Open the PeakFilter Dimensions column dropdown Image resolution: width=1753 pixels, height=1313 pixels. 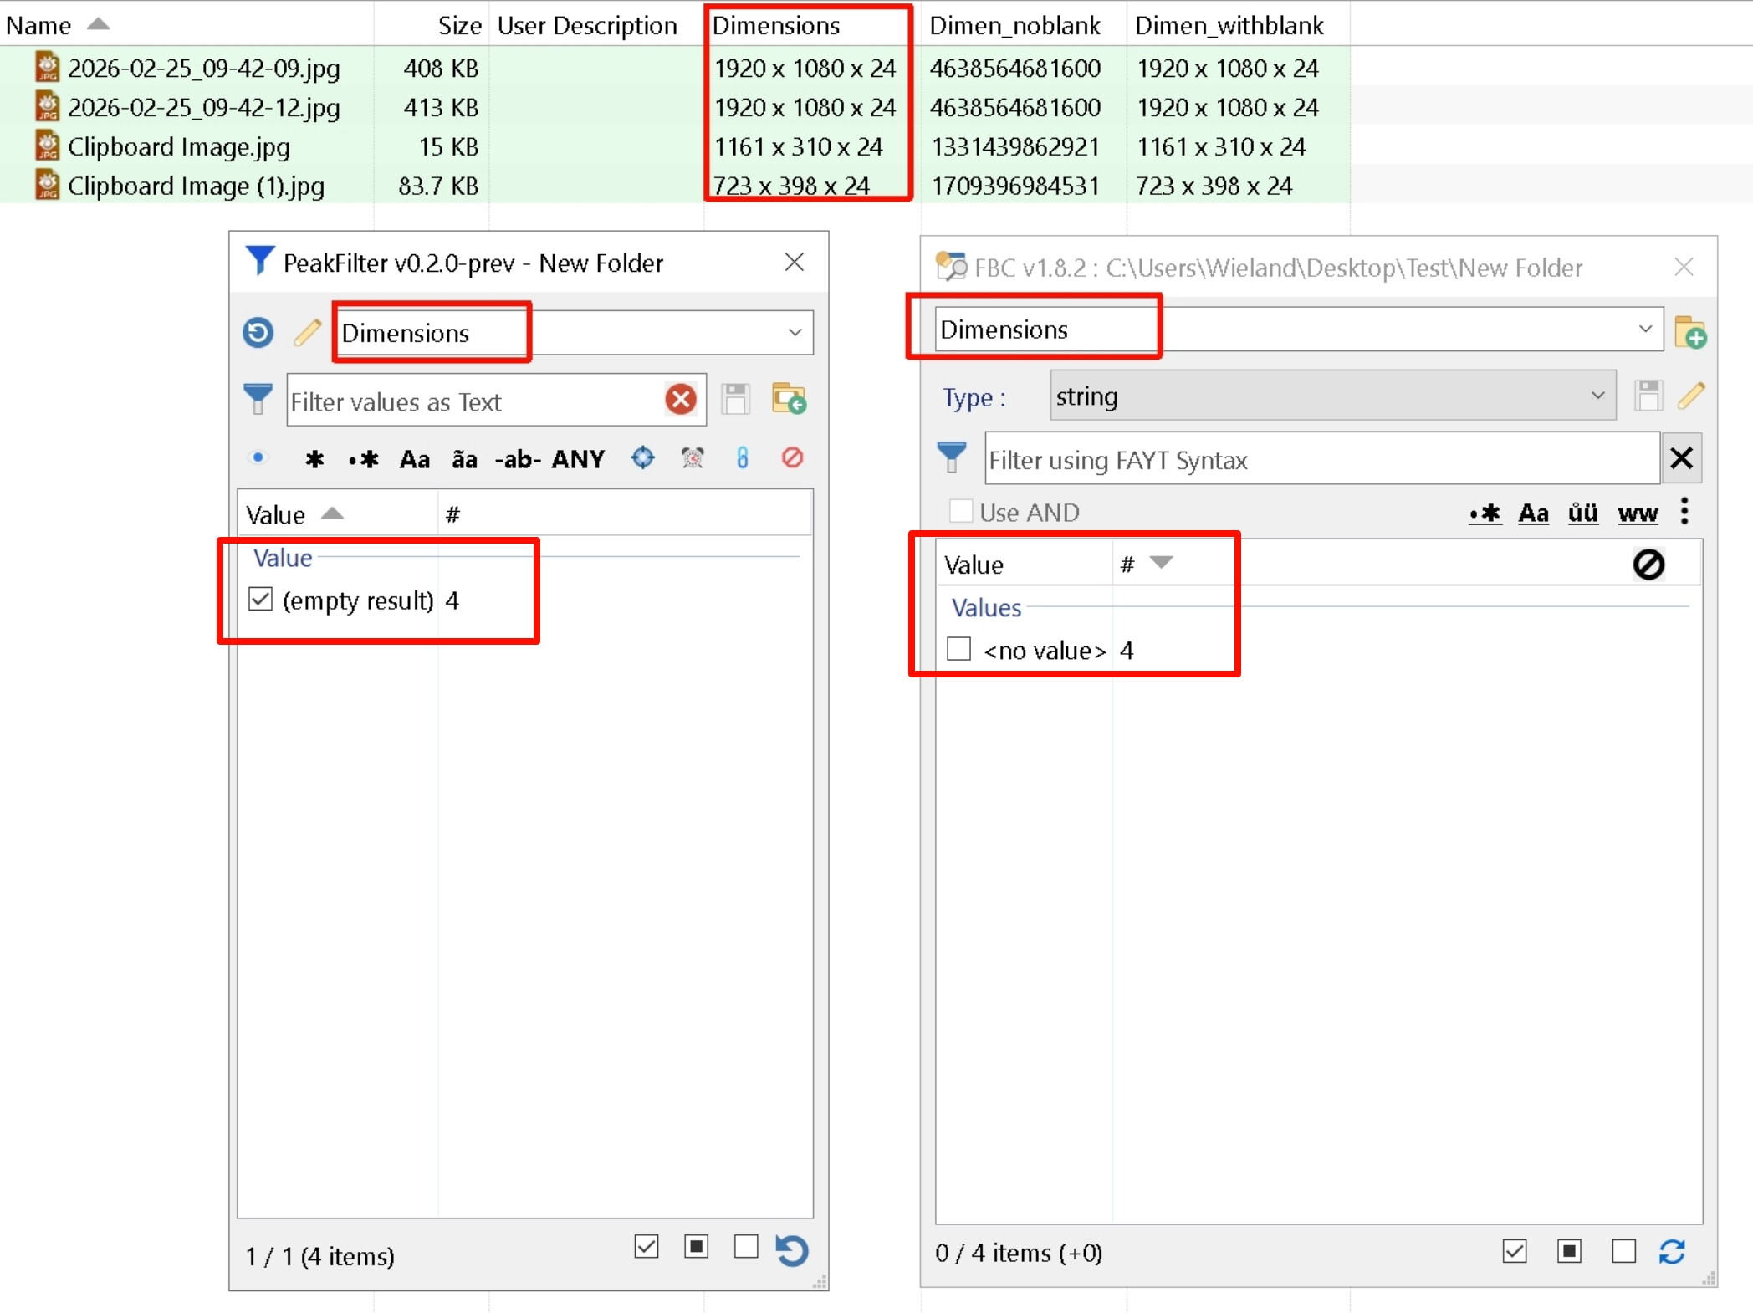[x=794, y=333]
